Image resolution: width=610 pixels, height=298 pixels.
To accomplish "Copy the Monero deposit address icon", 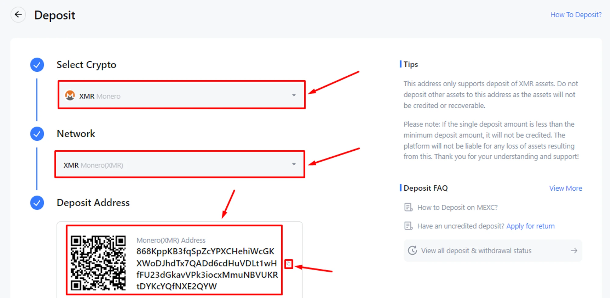I will tap(289, 264).
